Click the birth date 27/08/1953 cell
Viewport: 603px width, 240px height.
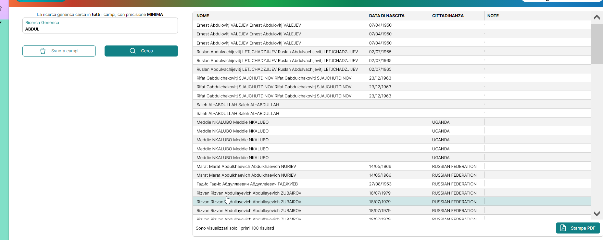pyautogui.click(x=380, y=184)
